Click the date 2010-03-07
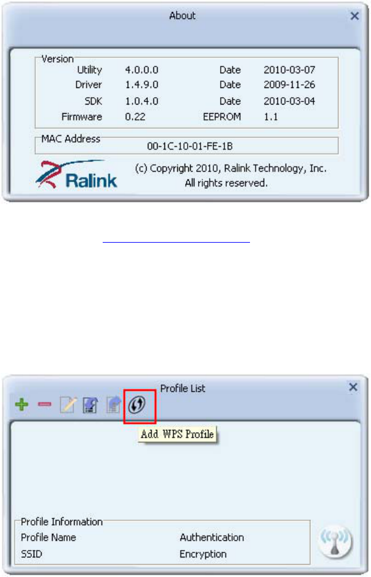The image size is (371, 577). coord(289,70)
